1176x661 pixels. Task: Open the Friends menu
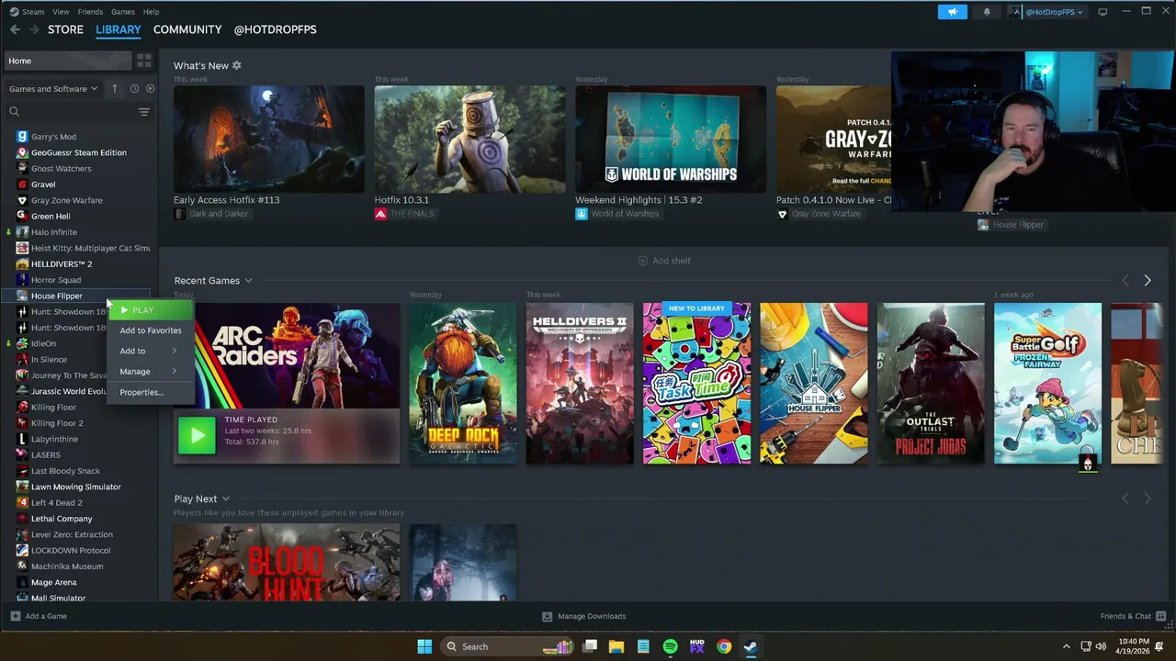click(90, 12)
